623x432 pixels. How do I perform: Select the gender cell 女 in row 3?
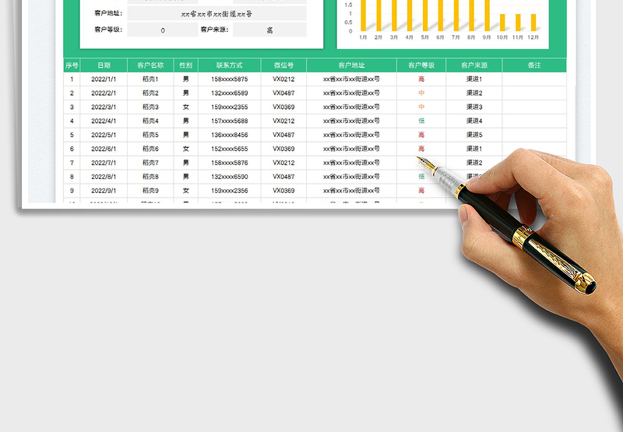(x=185, y=107)
